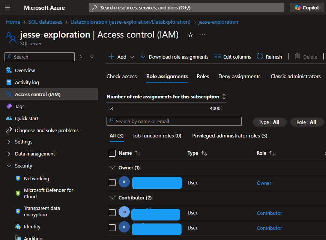Focus the Search by name or email field

coord(174,121)
